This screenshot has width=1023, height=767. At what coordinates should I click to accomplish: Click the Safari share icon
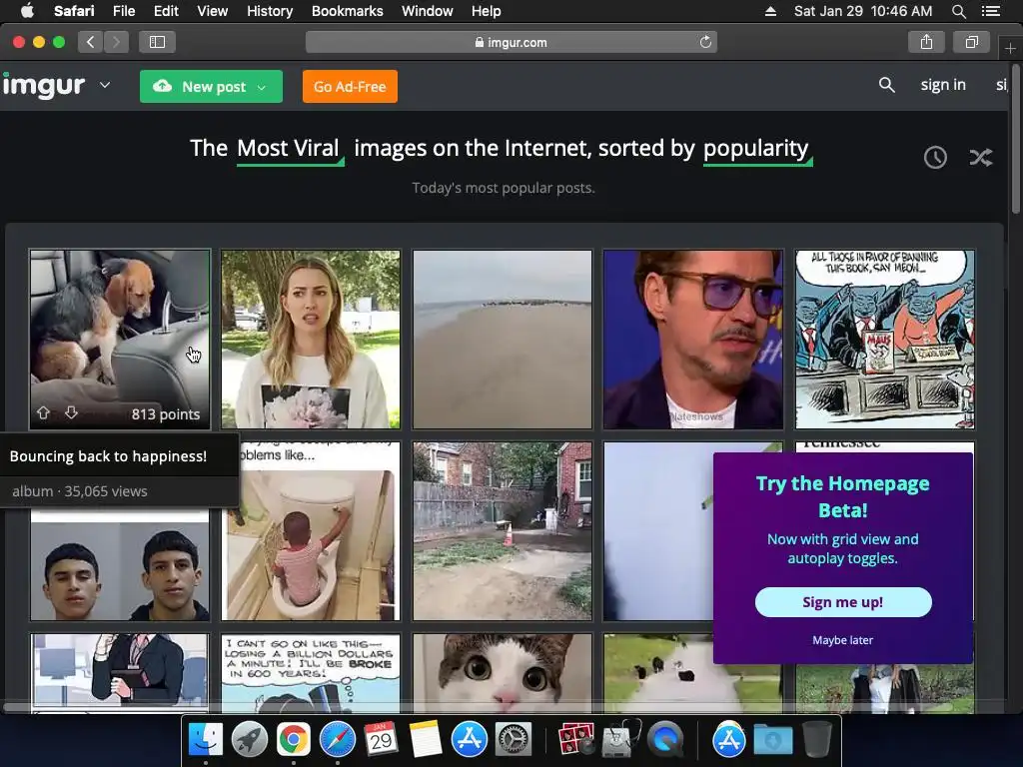click(x=926, y=42)
